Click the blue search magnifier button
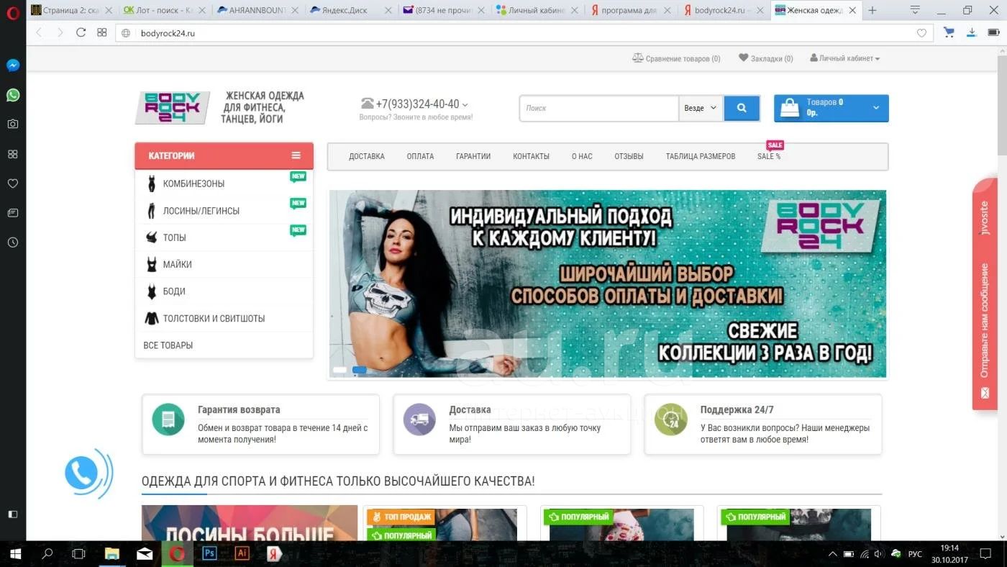This screenshot has width=1007, height=567. click(741, 108)
